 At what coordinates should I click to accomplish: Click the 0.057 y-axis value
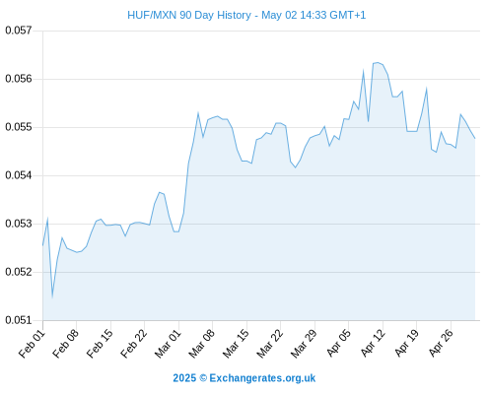point(19,31)
